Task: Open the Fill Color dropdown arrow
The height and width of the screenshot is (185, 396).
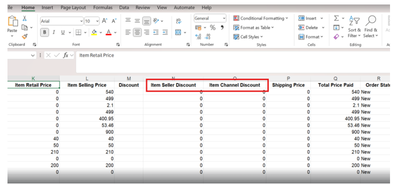Action: pos(101,32)
